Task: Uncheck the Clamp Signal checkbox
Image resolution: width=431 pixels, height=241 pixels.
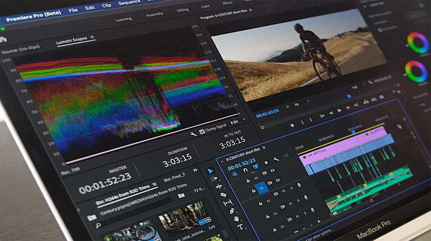Action: [x=202, y=131]
